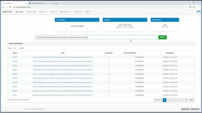Sort by the Amount (MARTK) column header
Screen dimensions: 202x113
(130, 53)
